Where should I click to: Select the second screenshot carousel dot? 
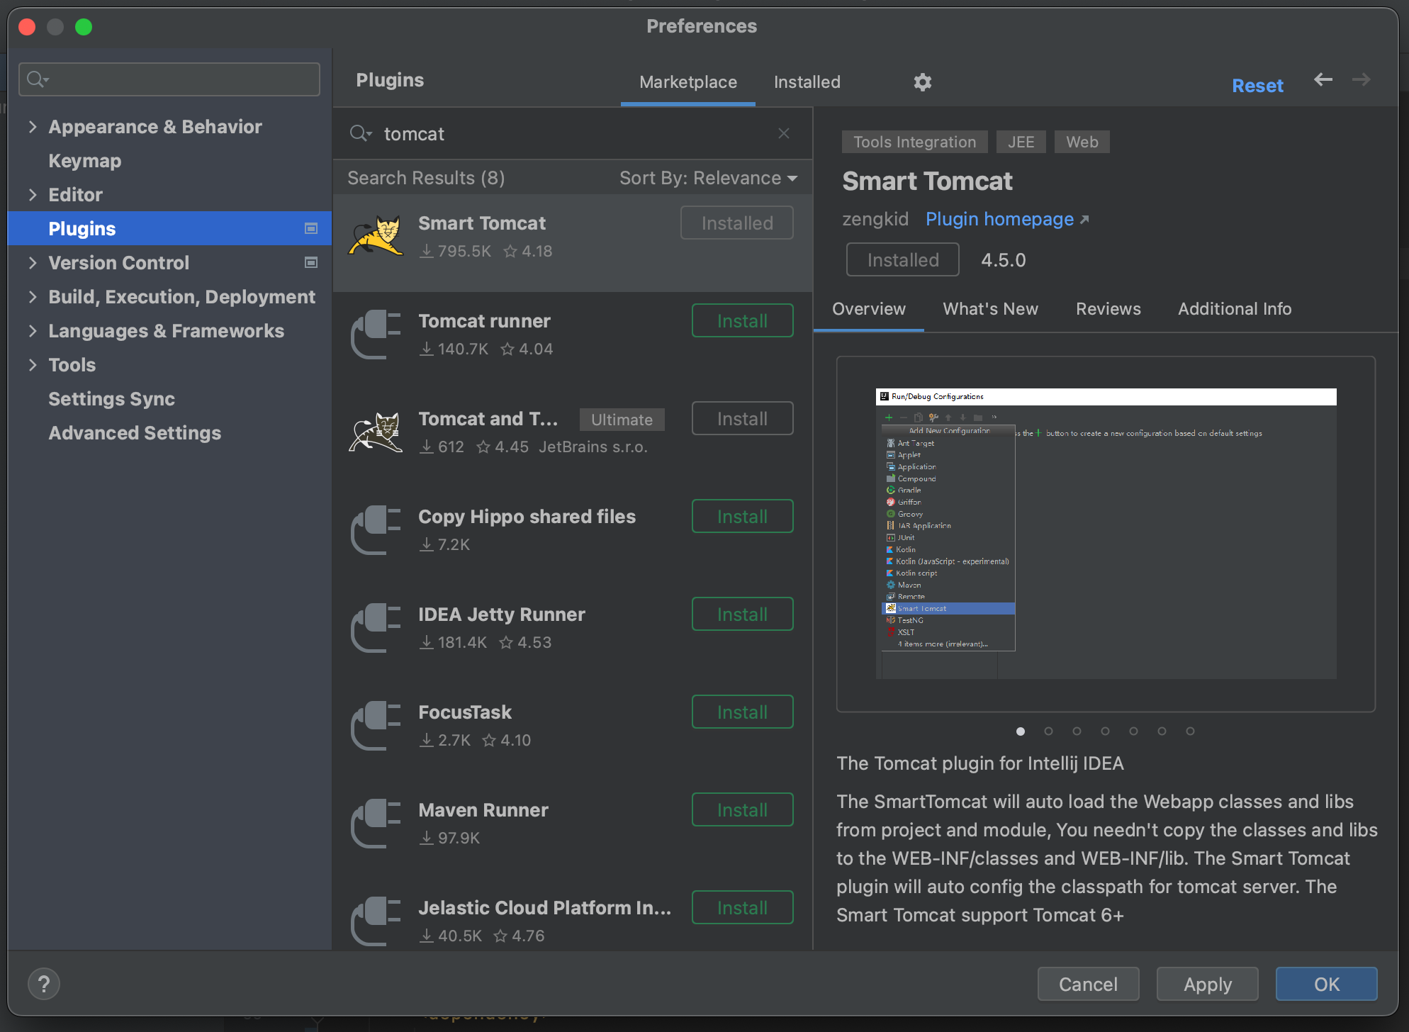coord(1048,731)
